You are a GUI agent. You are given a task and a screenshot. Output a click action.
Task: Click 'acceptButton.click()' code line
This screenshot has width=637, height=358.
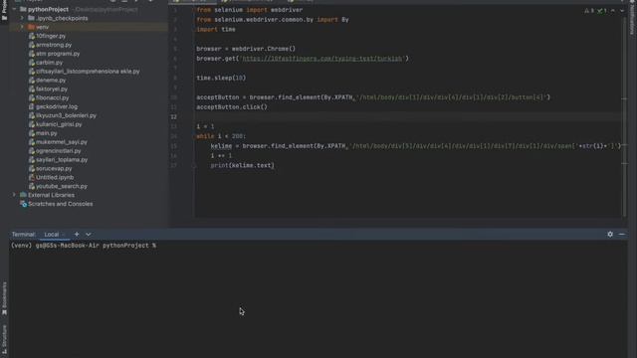(232, 107)
